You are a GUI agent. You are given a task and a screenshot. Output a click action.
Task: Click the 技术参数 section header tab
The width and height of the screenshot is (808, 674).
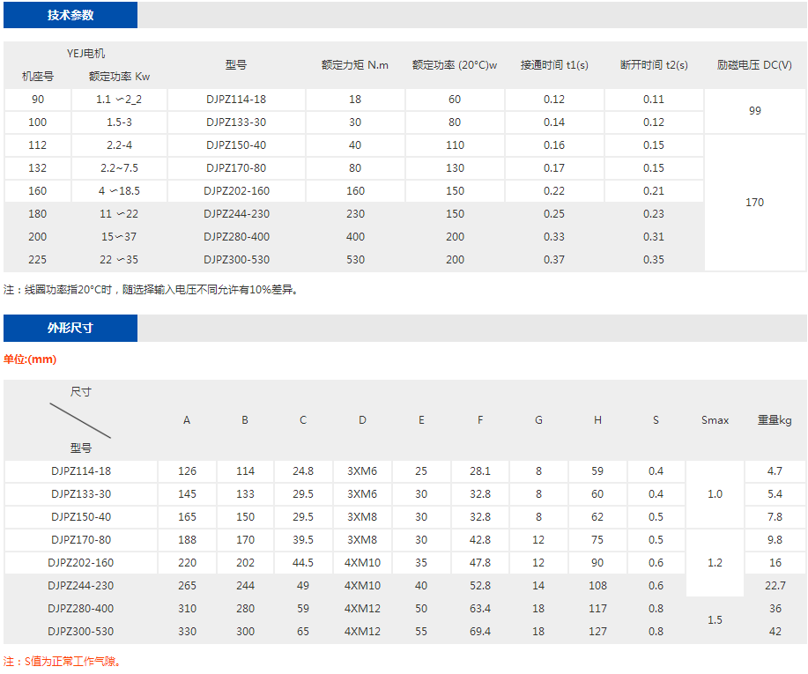pos(70,15)
